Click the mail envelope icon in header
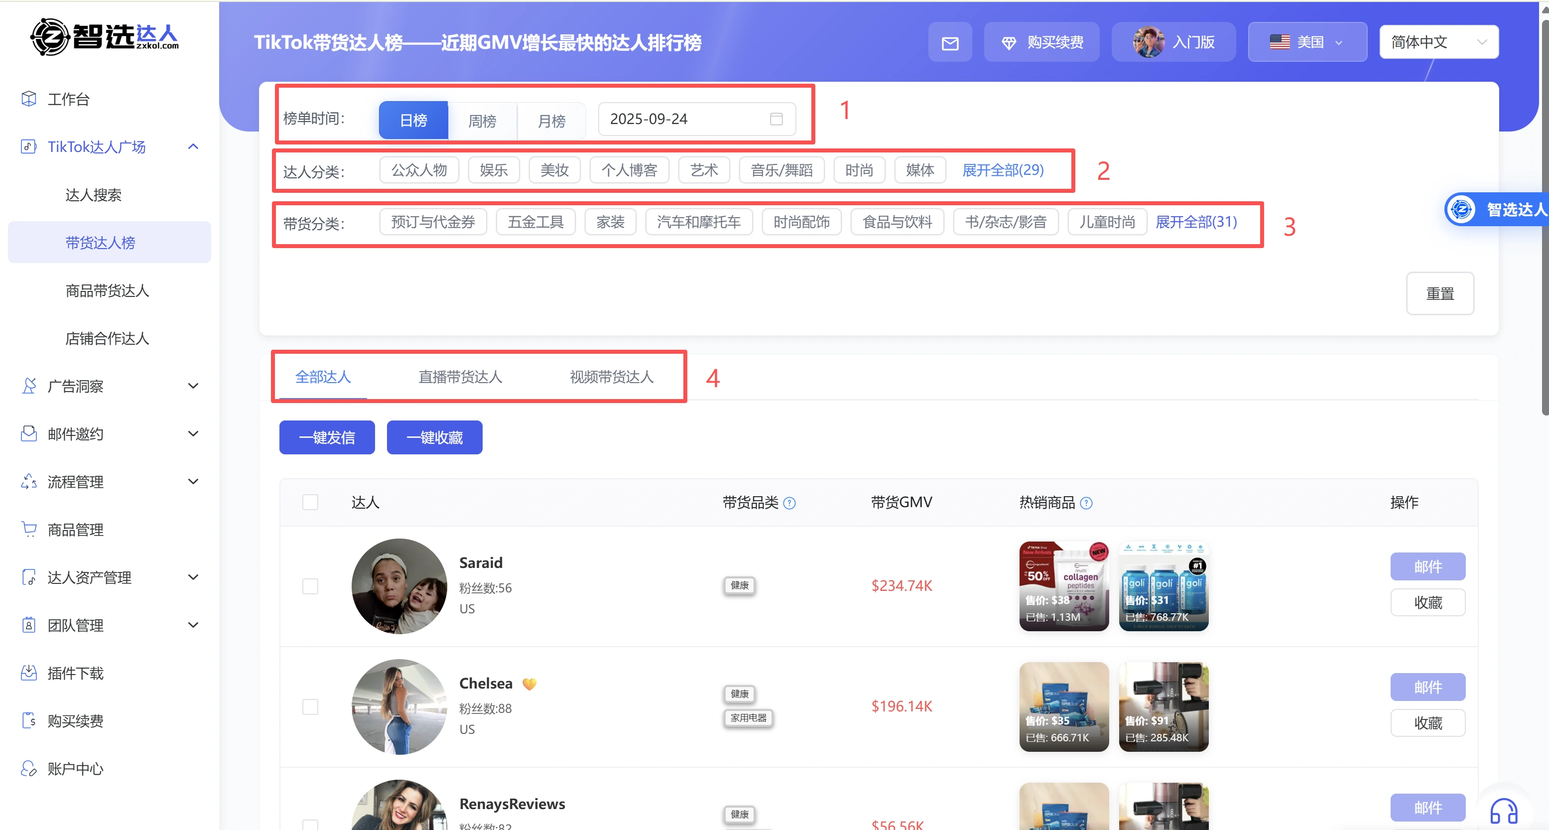This screenshot has height=830, width=1549. pyautogui.click(x=949, y=43)
